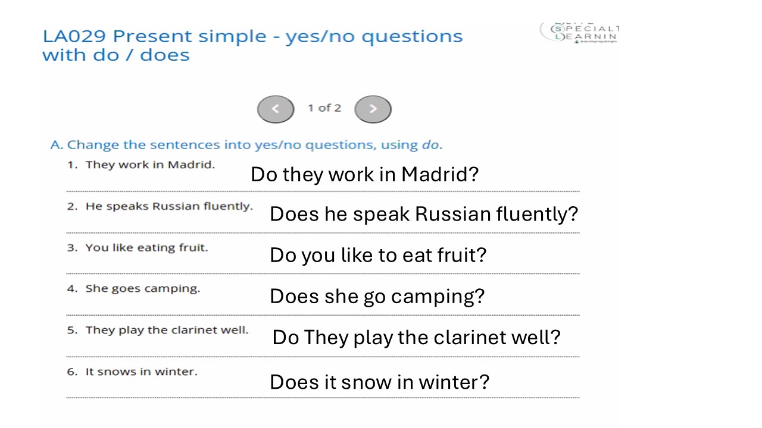The image size is (762, 428).
Task: Click the next page arrow button
Action: click(373, 109)
